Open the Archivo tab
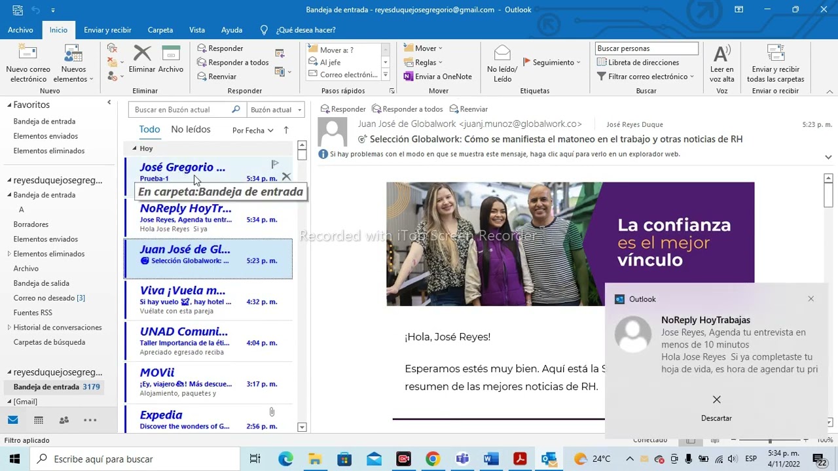 (x=20, y=30)
